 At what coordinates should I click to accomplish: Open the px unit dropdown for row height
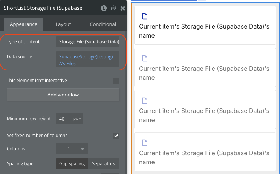(78, 119)
